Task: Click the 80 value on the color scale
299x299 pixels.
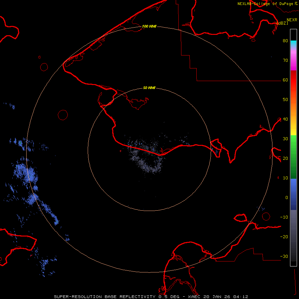Action: pyautogui.click(x=285, y=41)
